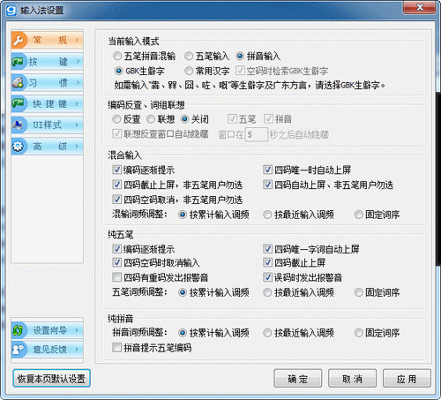Click the green arrow icon beside 按键
The height and width of the screenshot is (400, 441).
point(19,62)
